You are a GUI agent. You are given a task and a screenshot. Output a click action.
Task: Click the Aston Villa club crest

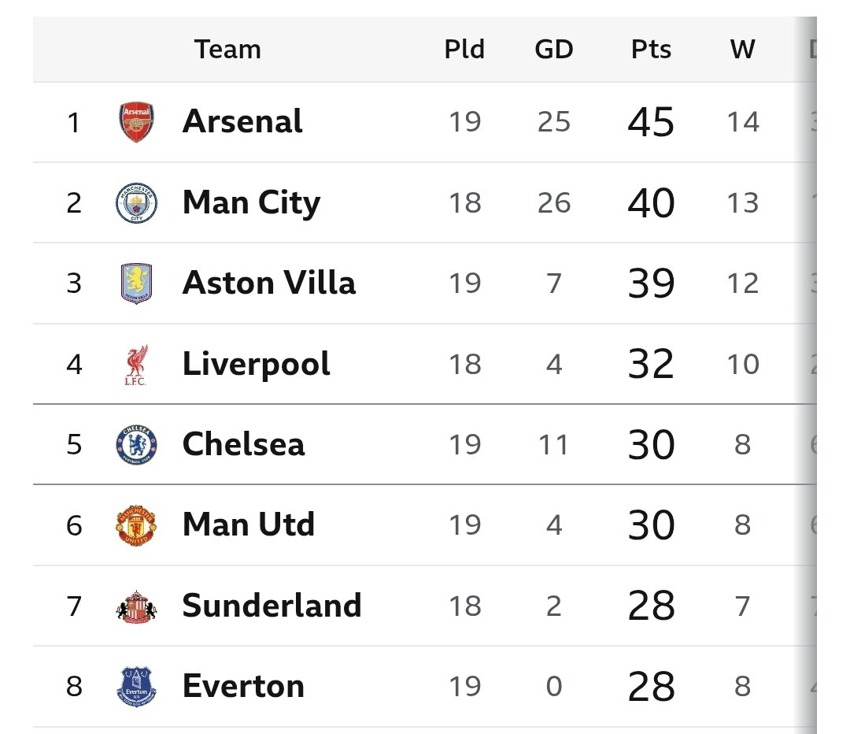[x=136, y=284]
